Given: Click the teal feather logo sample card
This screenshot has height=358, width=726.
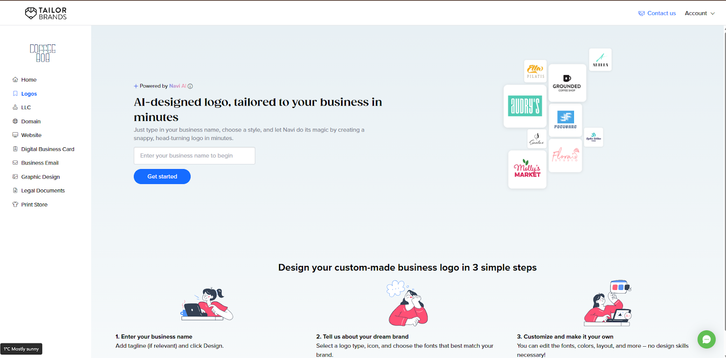Looking at the screenshot, I should tap(600, 59).
